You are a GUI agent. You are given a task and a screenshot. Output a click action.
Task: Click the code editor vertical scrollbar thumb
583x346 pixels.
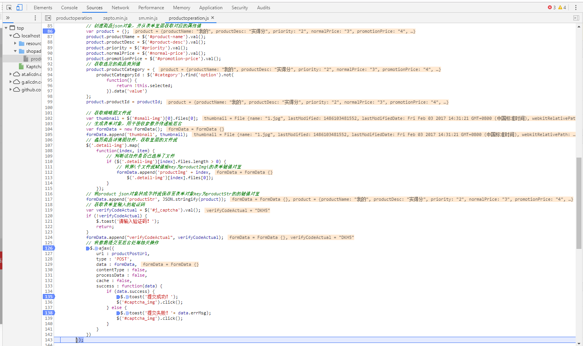pyautogui.click(x=579, y=203)
